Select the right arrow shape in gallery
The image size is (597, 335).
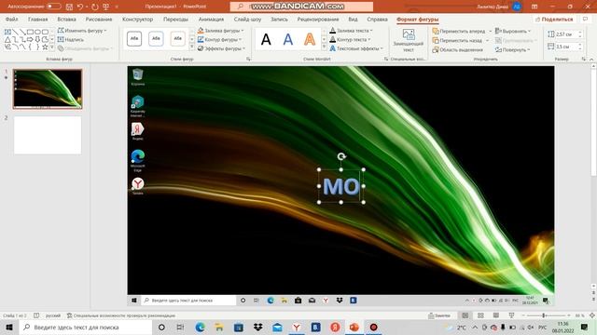[30, 39]
